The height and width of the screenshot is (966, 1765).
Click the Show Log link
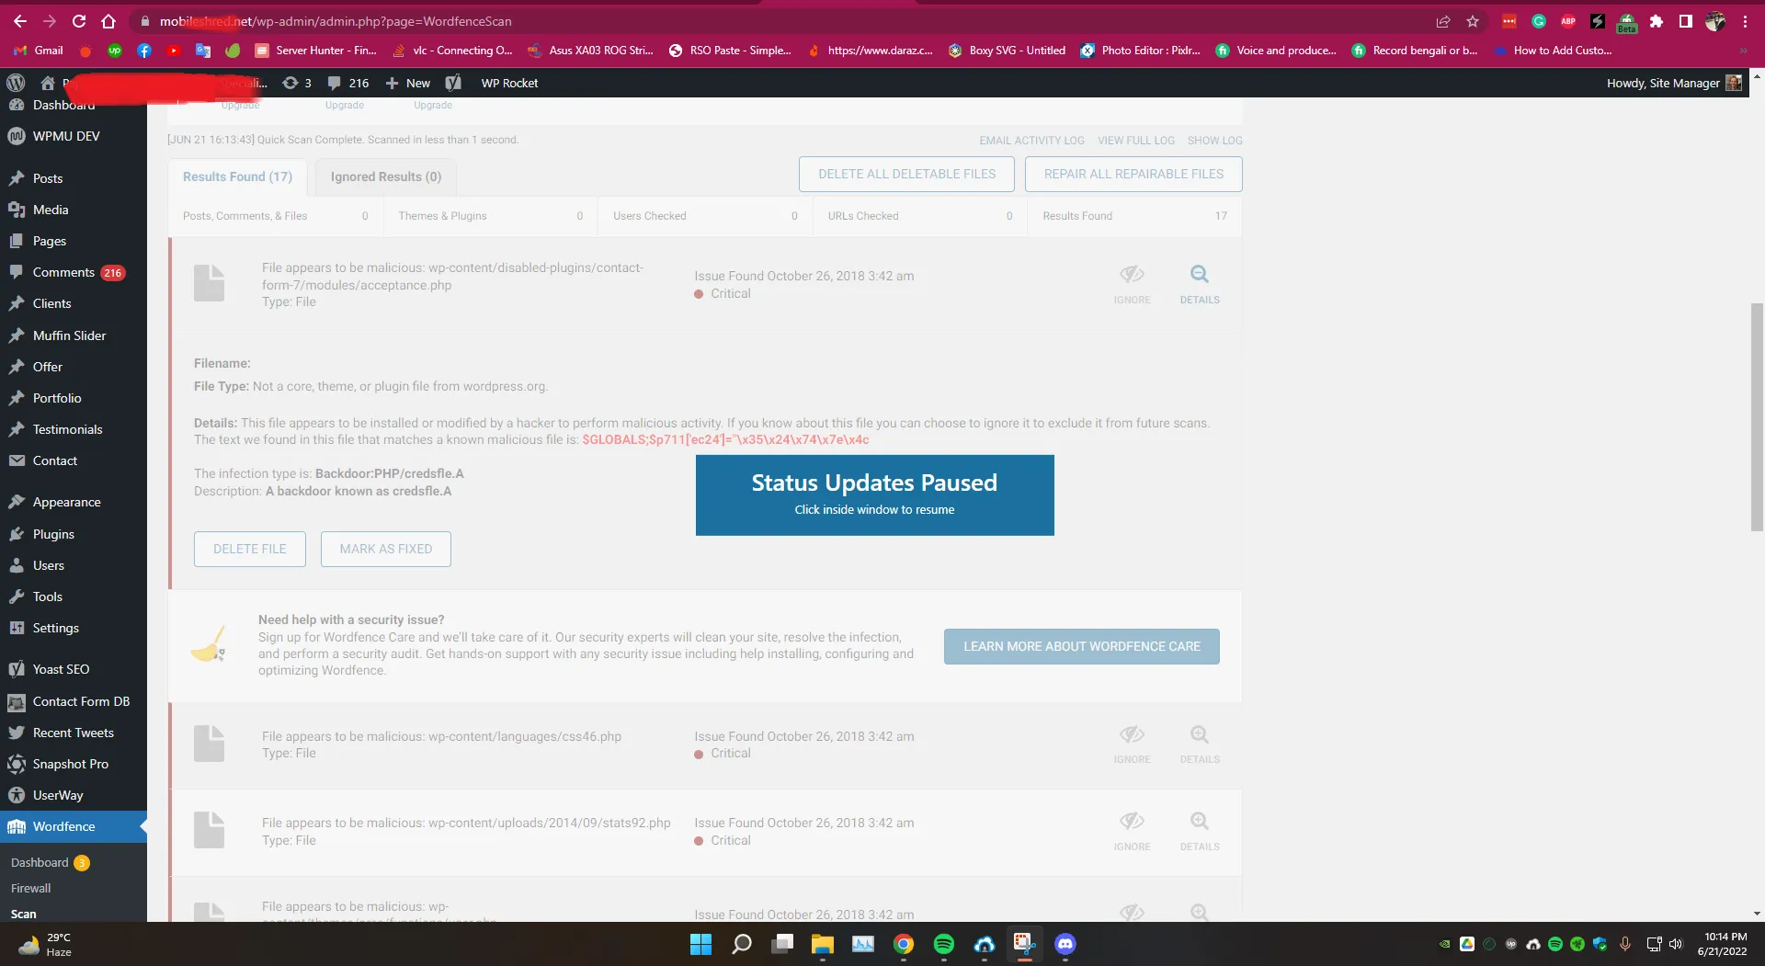pyautogui.click(x=1214, y=141)
